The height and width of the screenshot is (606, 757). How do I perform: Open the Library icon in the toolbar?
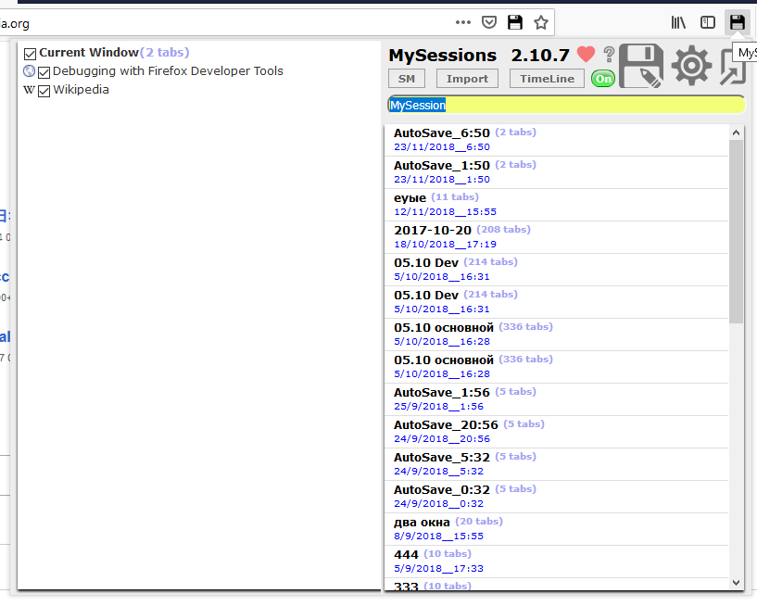[x=678, y=22]
